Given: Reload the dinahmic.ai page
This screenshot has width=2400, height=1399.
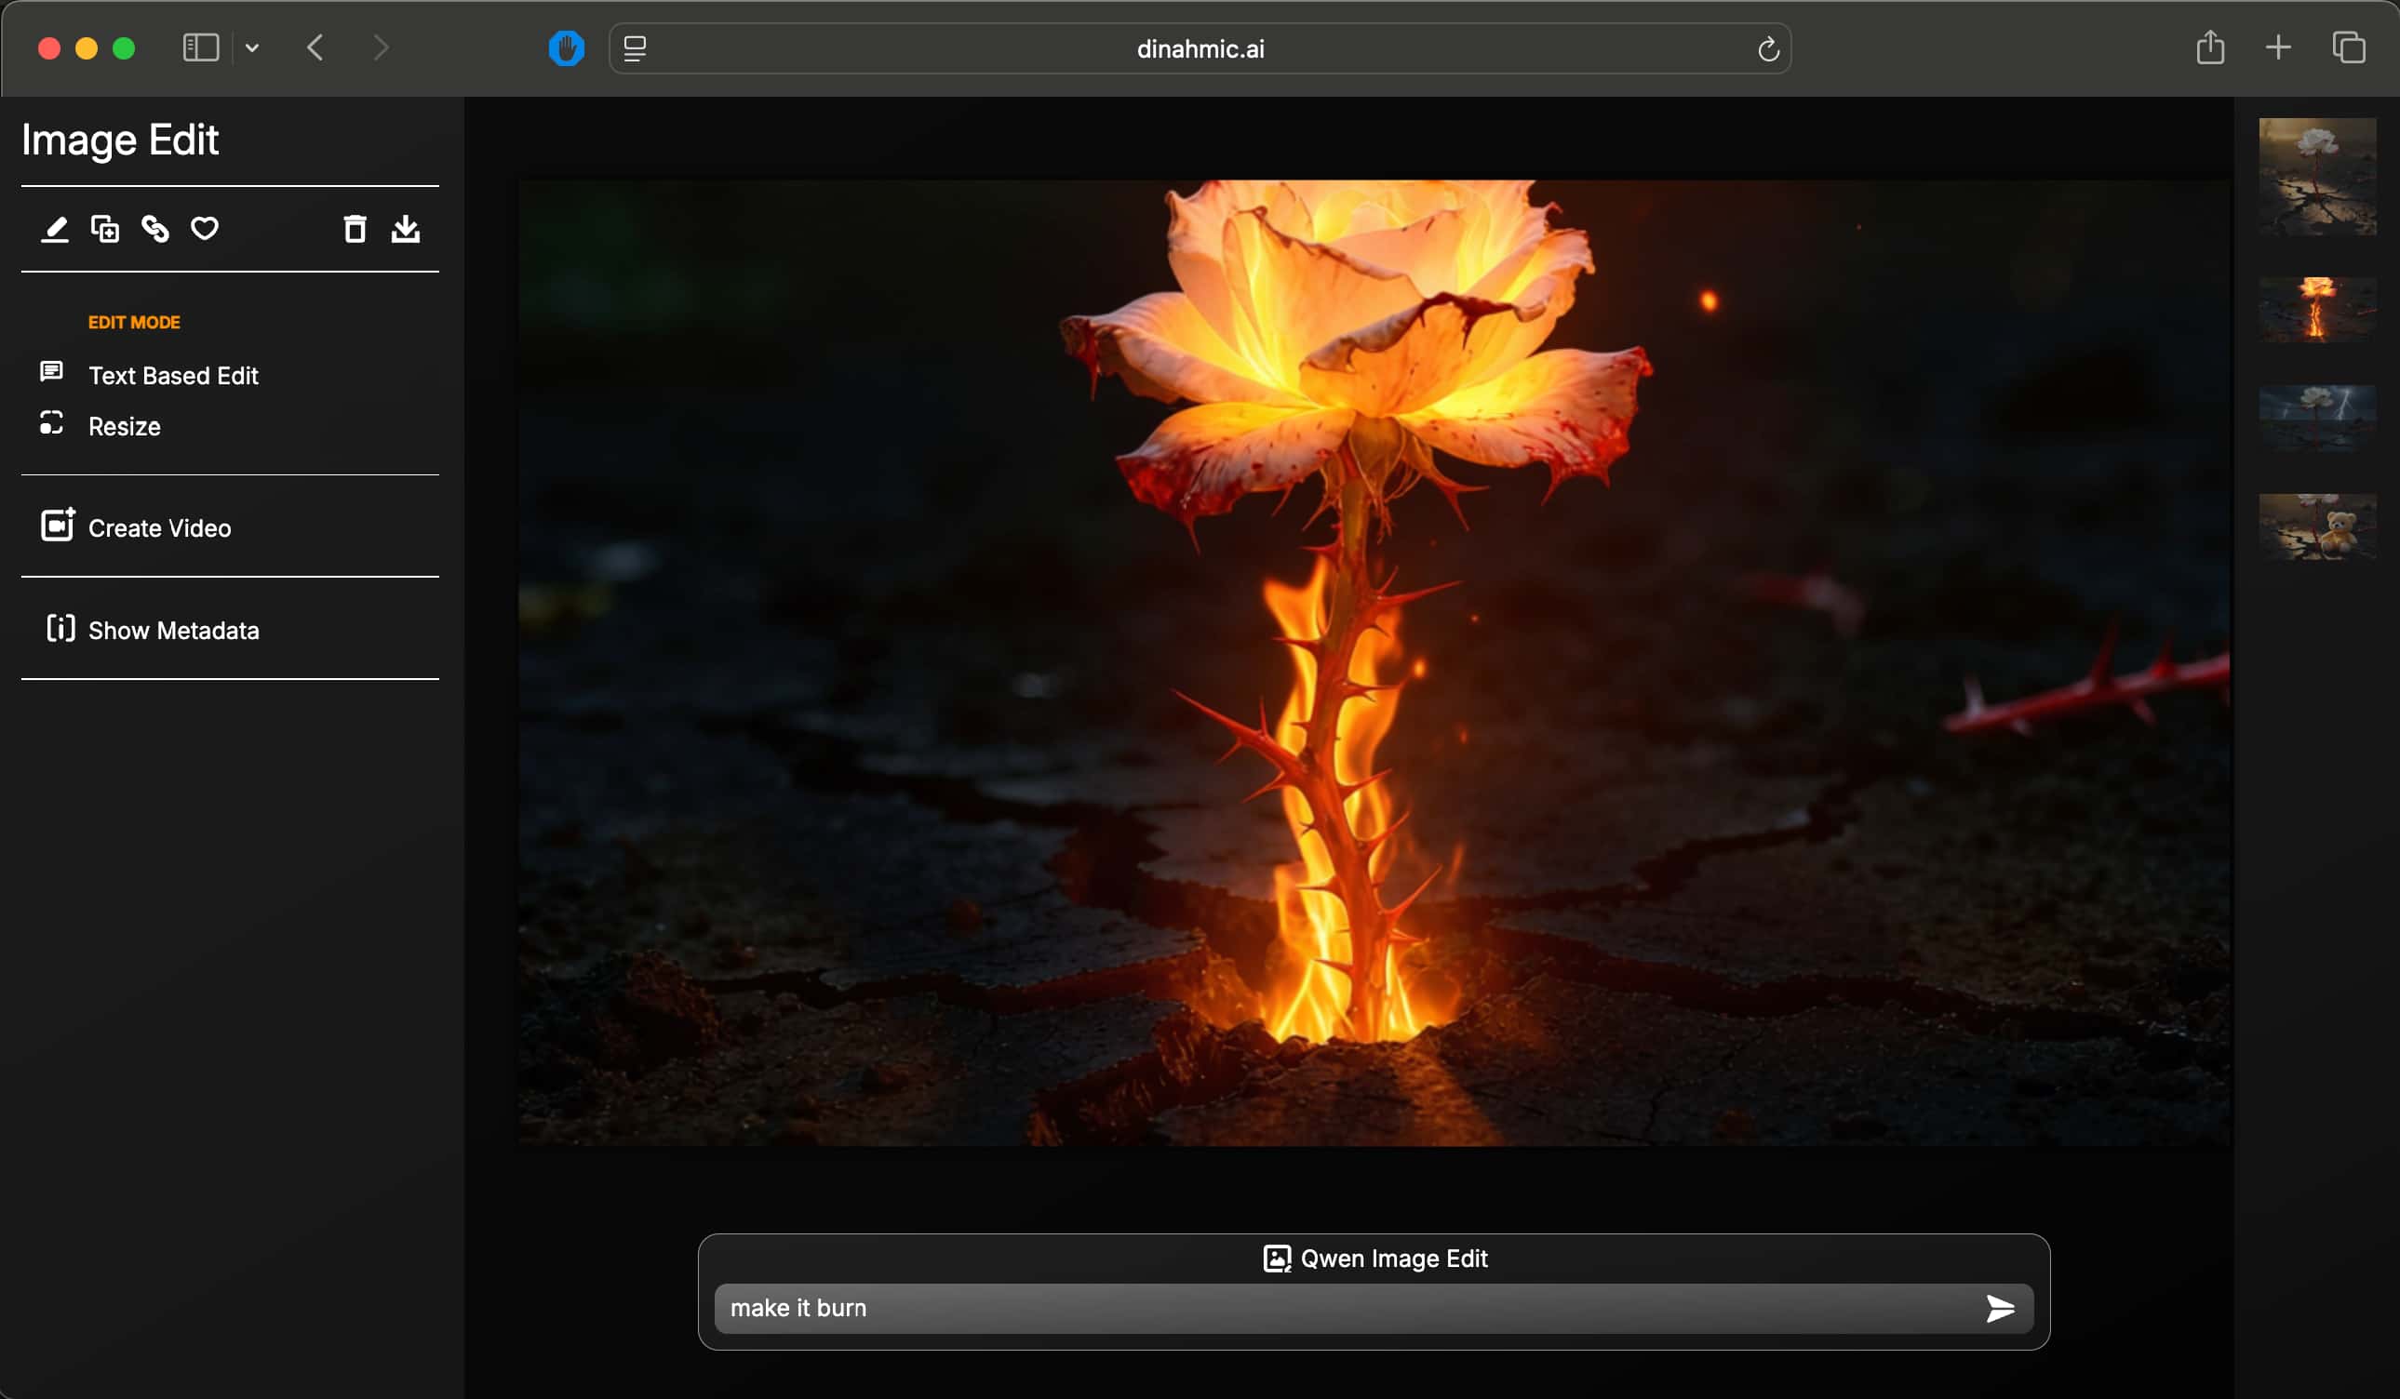Looking at the screenshot, I should coord(1767,48).
